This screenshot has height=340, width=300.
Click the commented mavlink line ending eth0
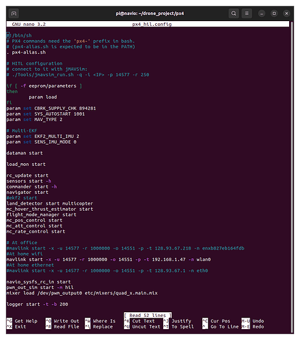pos(107,271)
